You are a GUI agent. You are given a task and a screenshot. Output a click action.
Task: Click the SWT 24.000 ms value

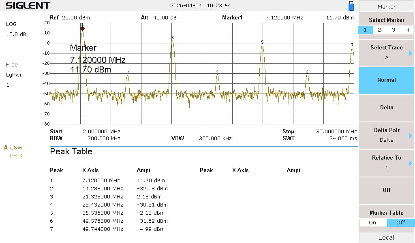tap(343, 138)
